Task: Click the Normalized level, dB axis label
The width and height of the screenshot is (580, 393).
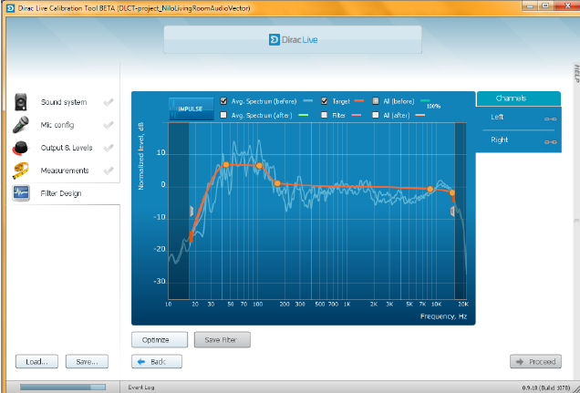Action: click(141, 156)
